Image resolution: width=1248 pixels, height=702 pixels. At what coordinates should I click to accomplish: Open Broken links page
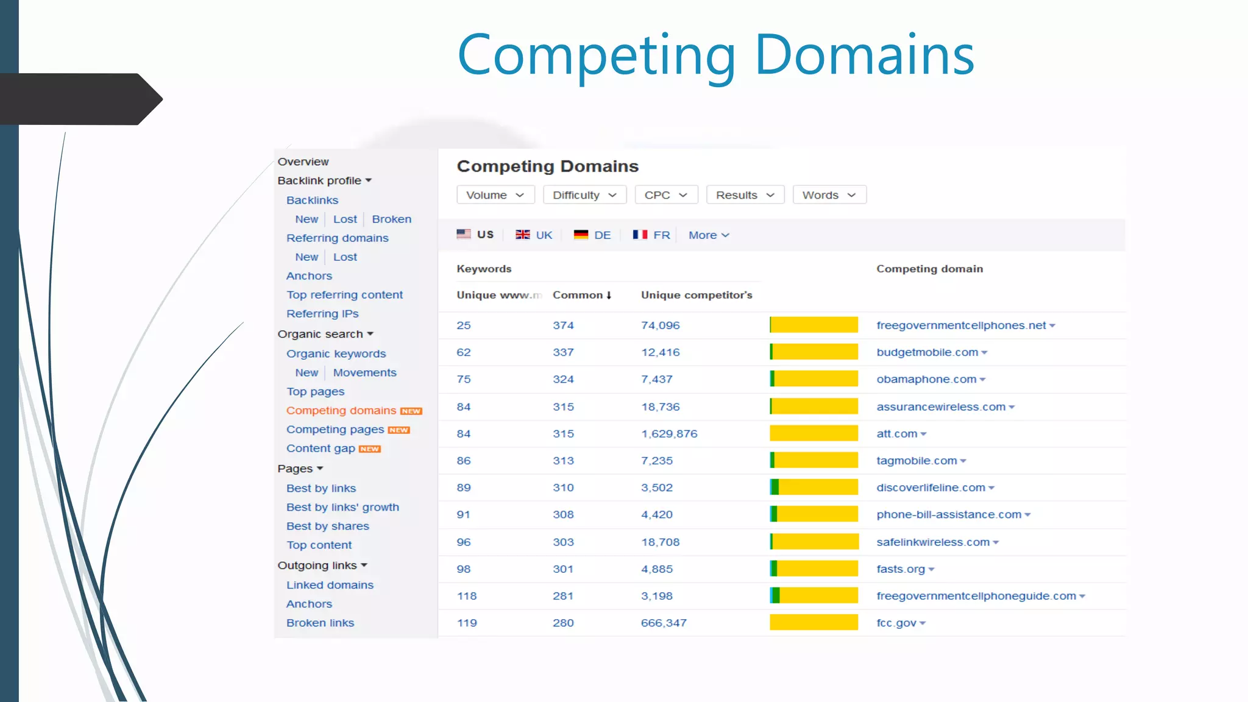pyautogui.click(x=320, y=623)
